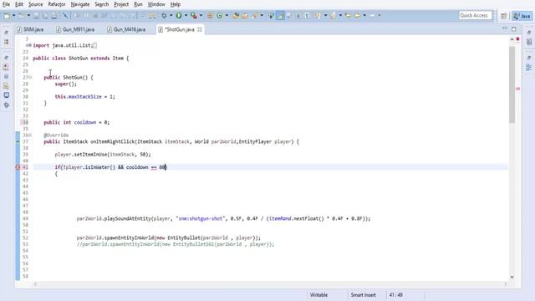Click the Quick Access search field

pyautogui.click(x=476, y=15)
